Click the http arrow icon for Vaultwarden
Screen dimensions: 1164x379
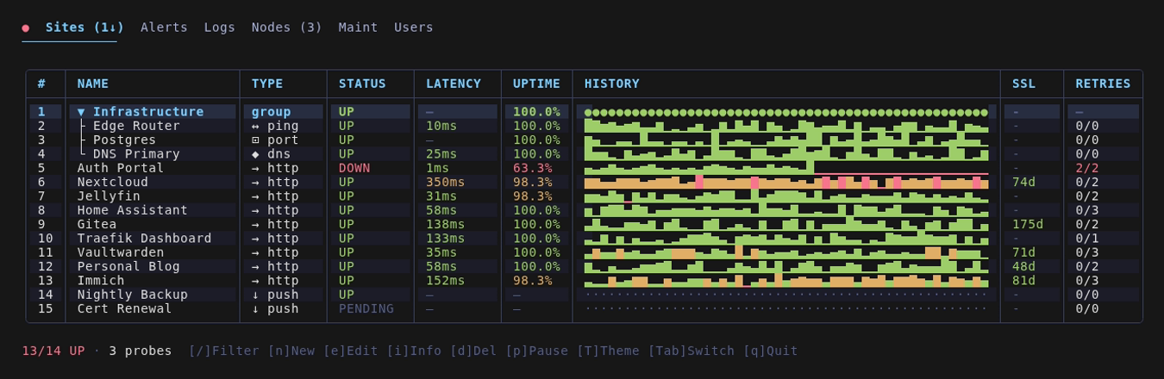tap(255, 252)
